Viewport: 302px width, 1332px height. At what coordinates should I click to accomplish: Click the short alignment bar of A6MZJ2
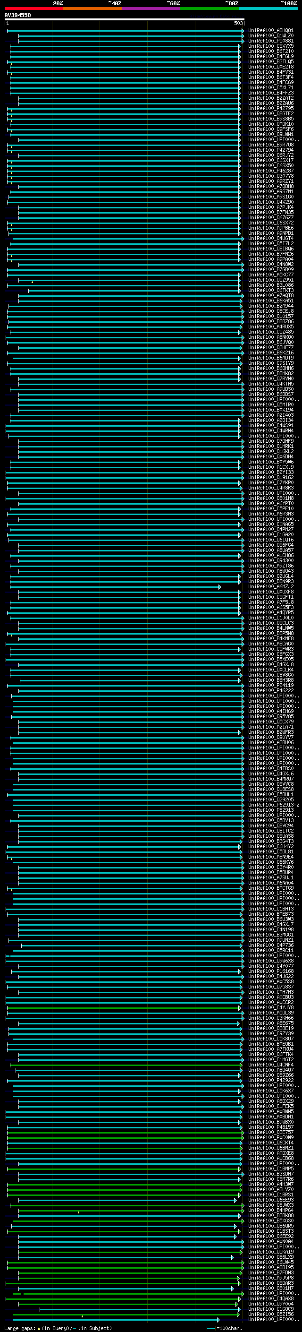(x=116, y=587)
